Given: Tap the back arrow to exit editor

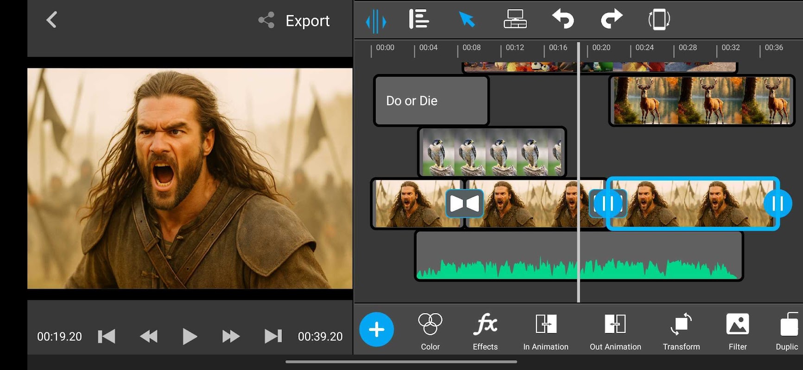Looking at the screenshot, I should click(x=51, y=20).
